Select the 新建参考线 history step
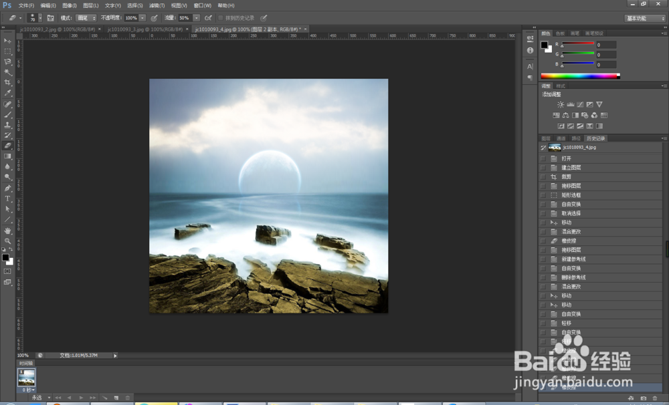Viewport: 669px width, 405px height. [600, 259]
